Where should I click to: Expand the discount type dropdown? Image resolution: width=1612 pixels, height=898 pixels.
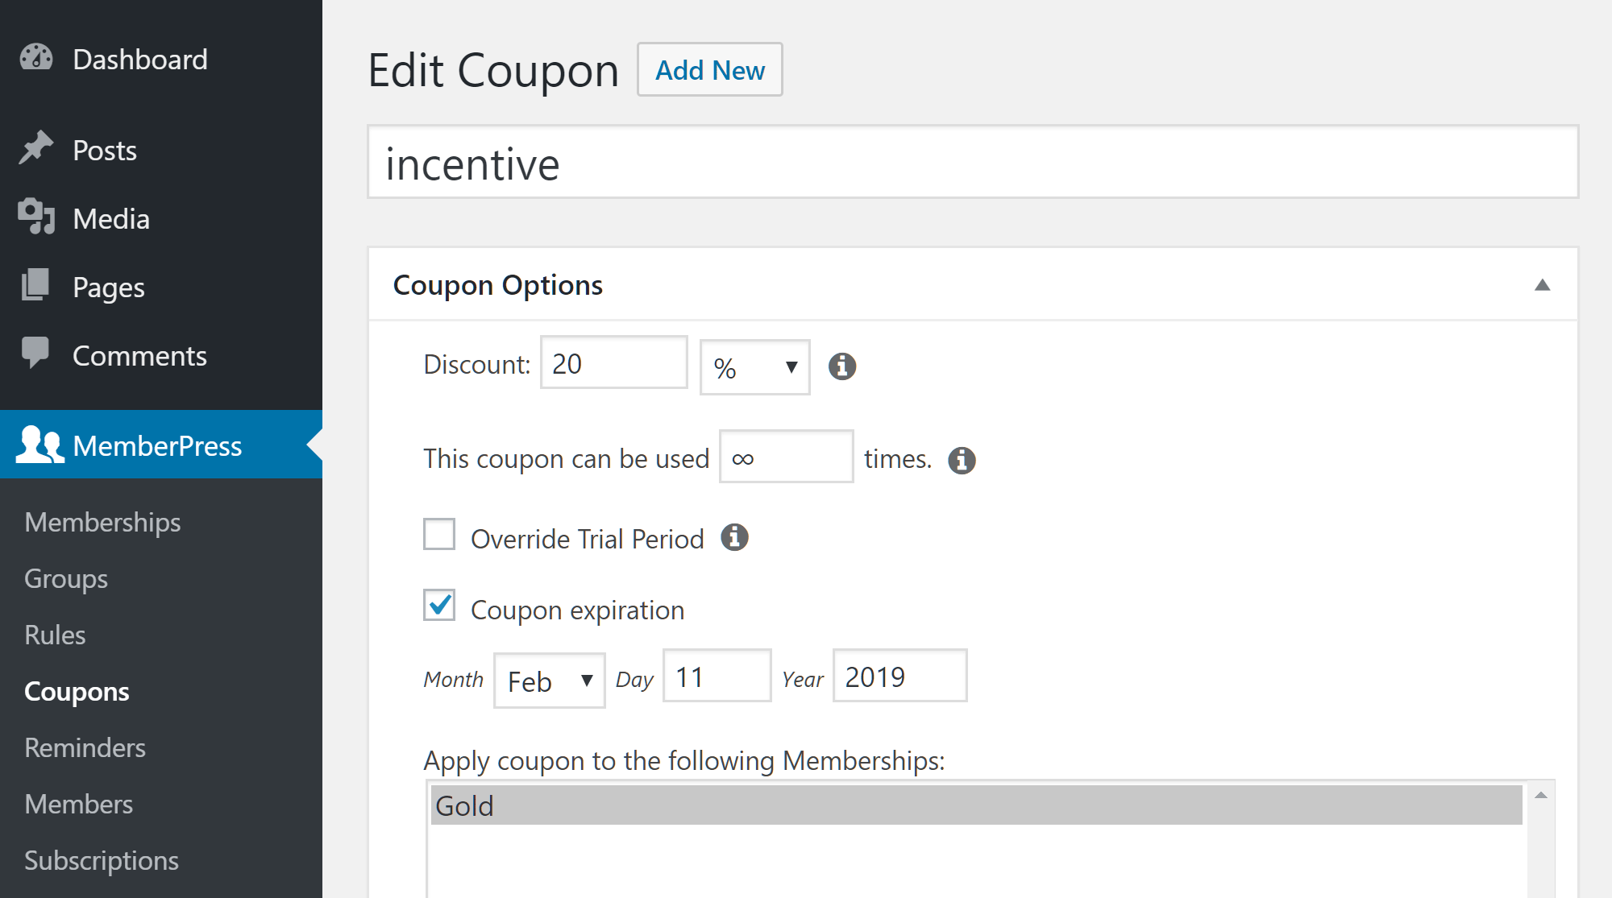click(x=756, y=367)
